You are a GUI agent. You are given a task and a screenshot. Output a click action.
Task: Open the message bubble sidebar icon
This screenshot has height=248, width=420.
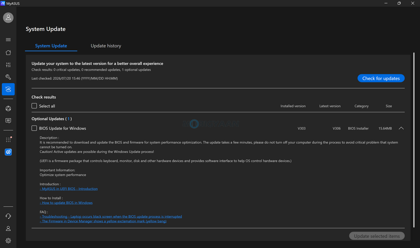8,121
